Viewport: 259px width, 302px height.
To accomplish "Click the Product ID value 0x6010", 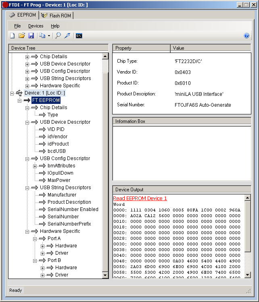I will 183,83.
